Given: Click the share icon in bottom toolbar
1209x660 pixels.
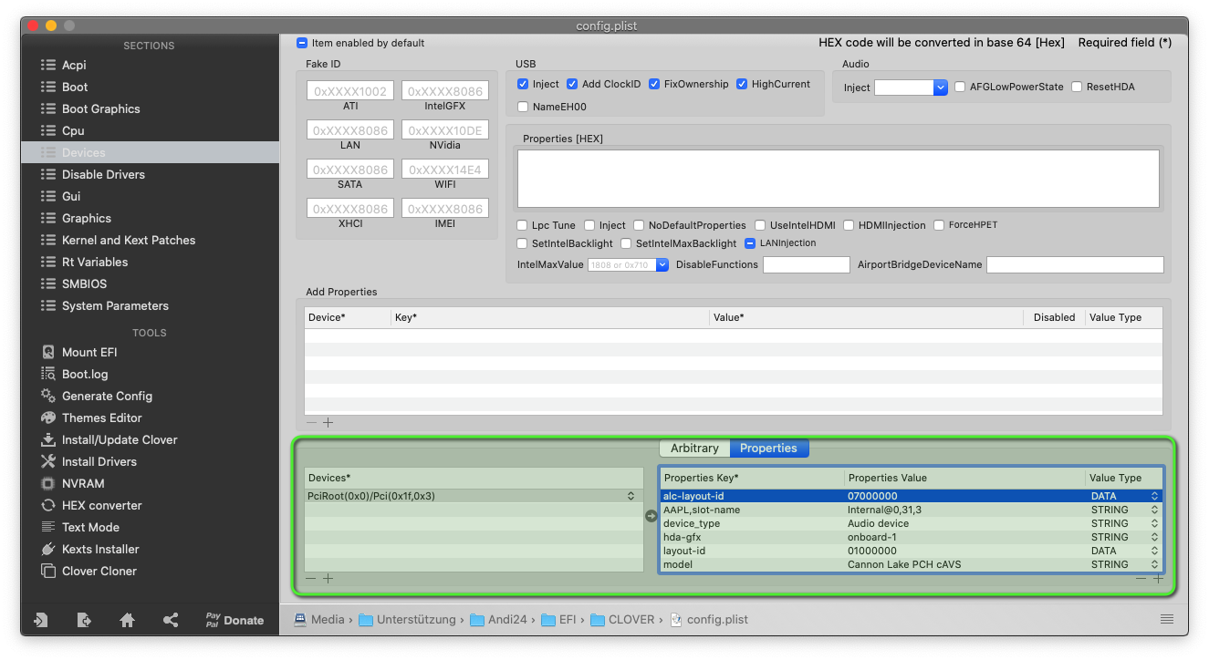Looking at the screenshot, I should click(x=171, y=620).
